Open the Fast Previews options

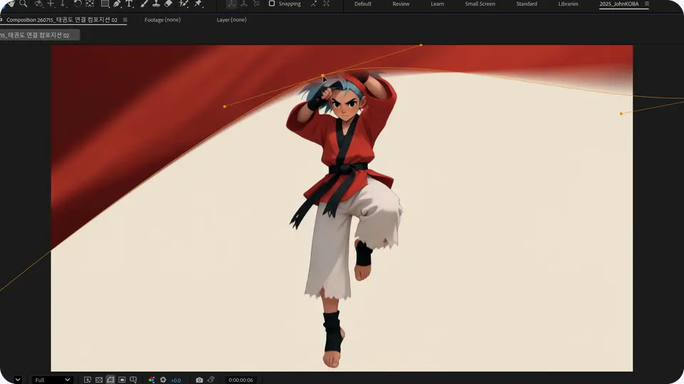[x=87, y=380]
